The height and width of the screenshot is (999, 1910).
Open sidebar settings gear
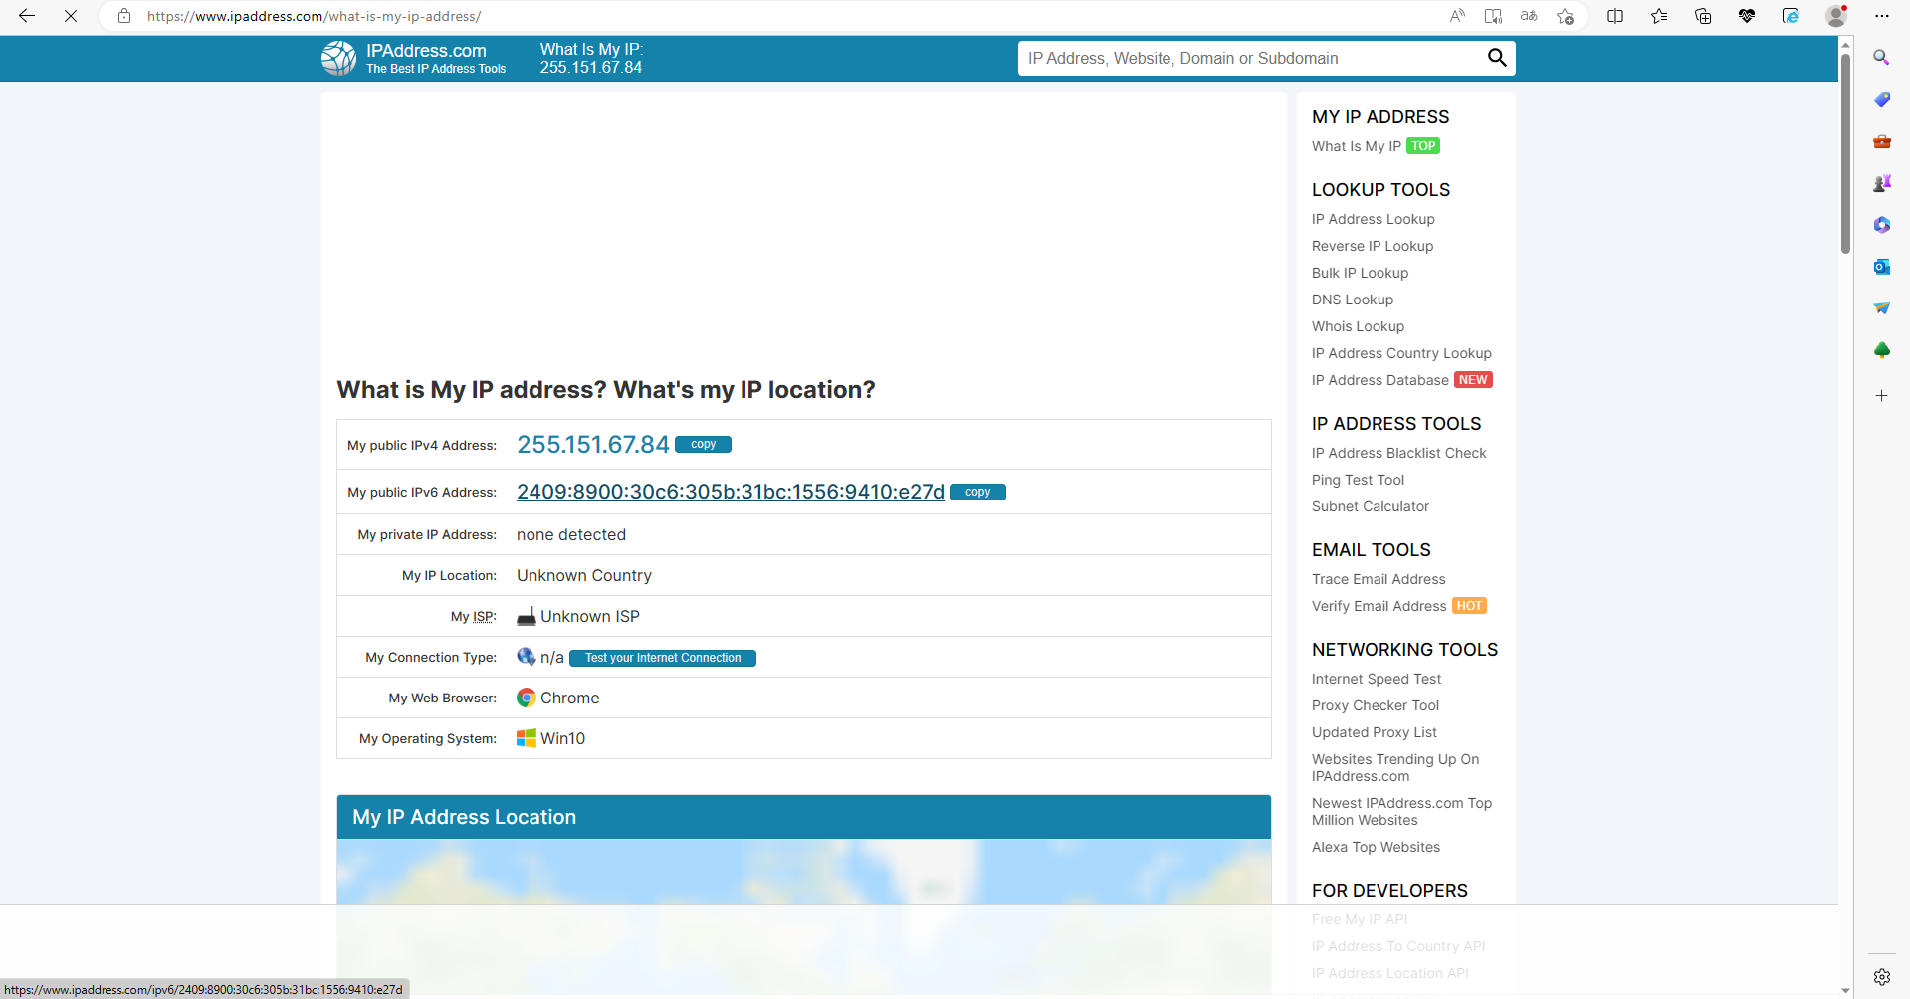click(x=1881, y=977)
